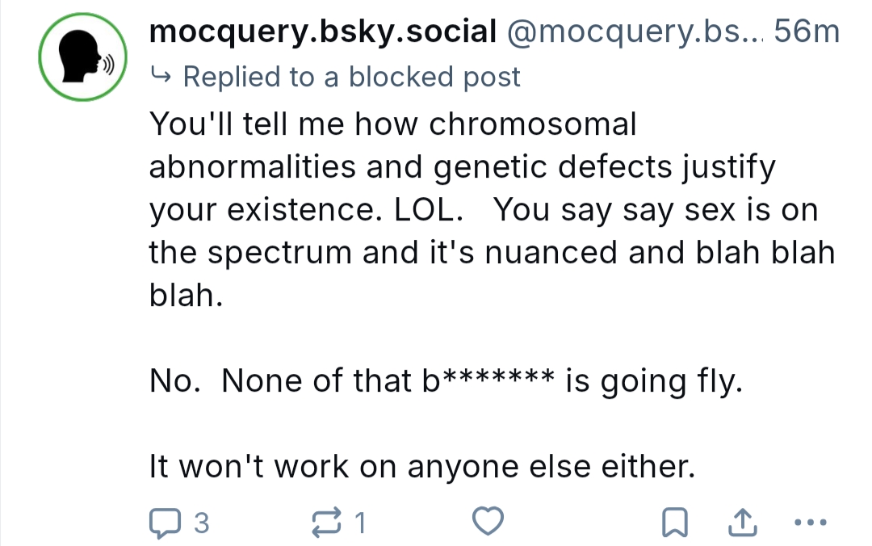Screen dimensions: 872x546
Task: Open the 56m timestamp link
Action: [x=807, y=32]
